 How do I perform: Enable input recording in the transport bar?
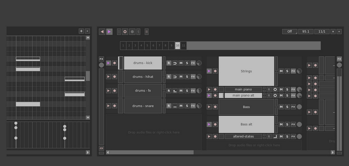[132, 32]
